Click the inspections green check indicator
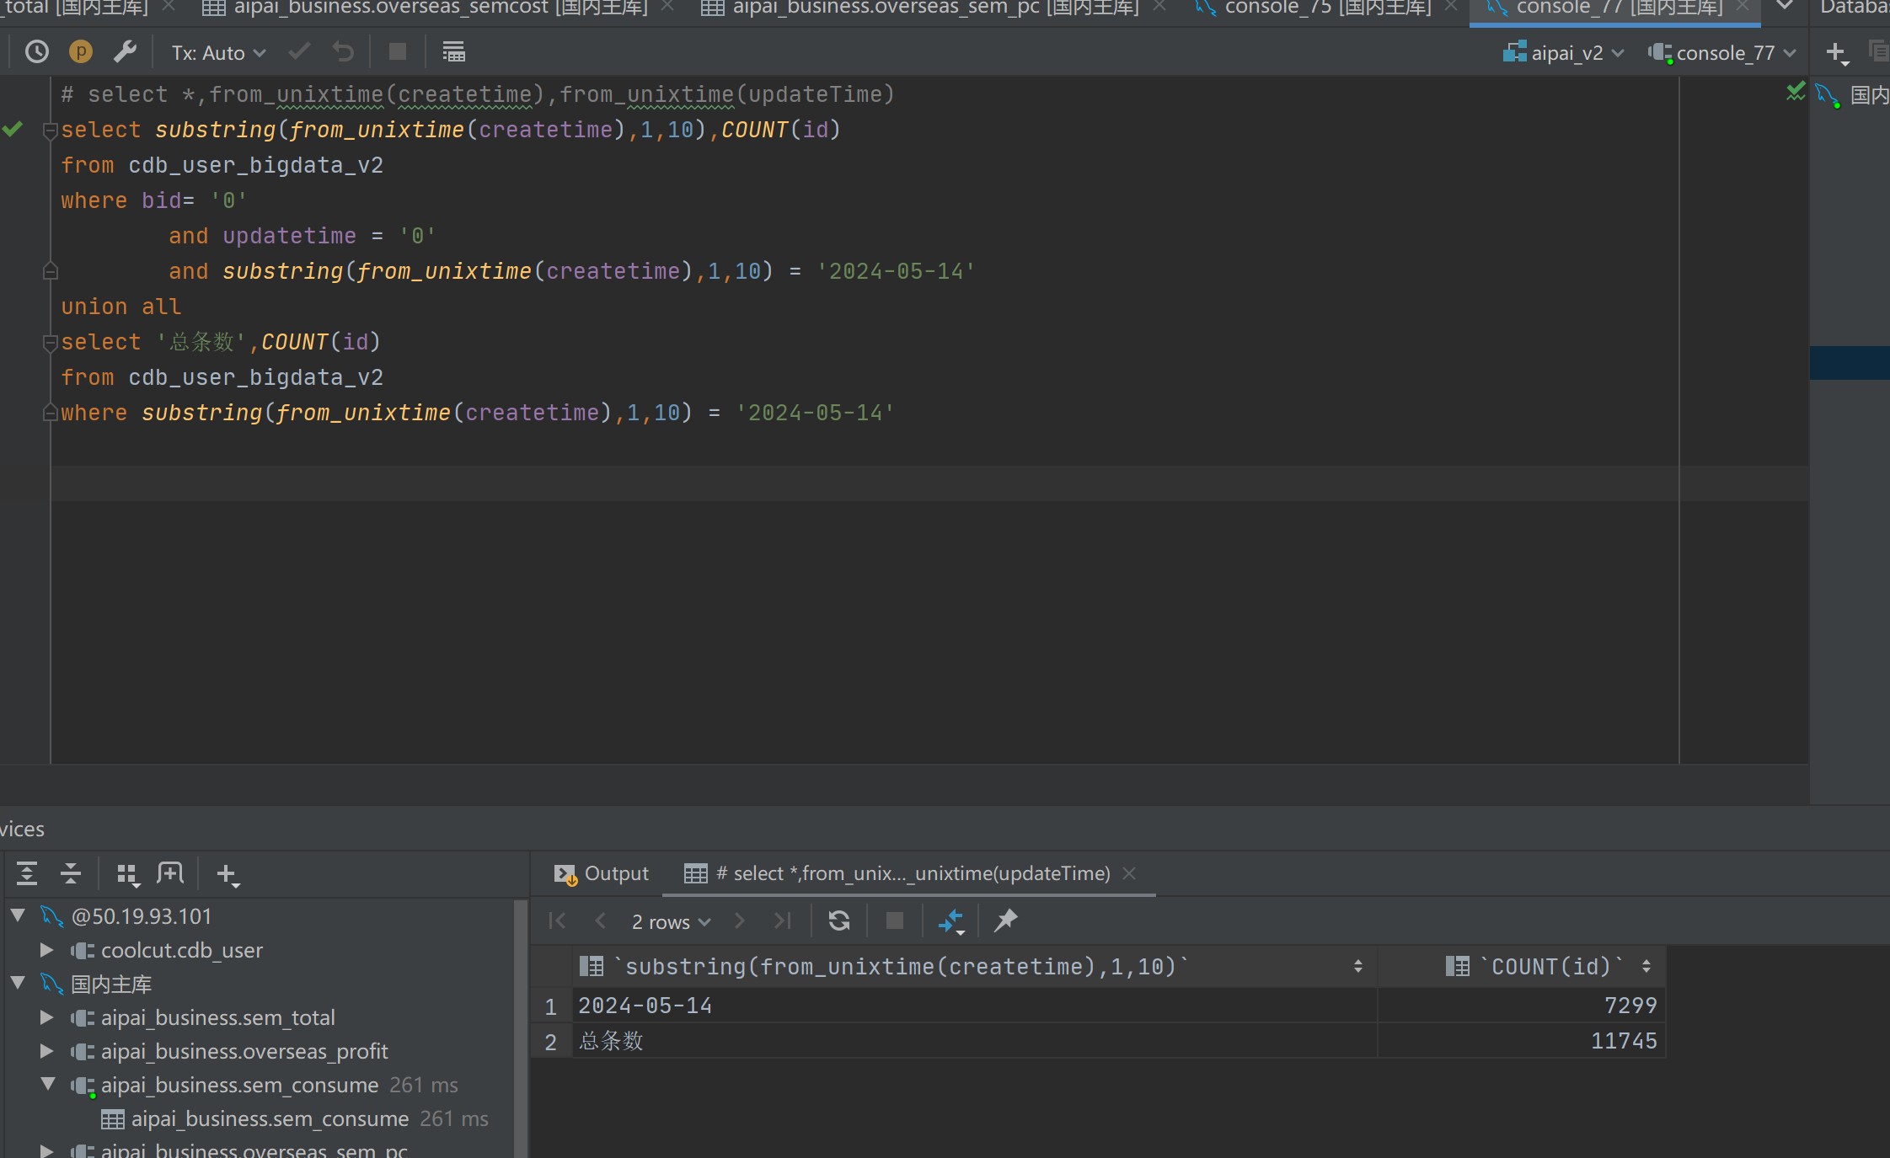 pyautogui.click(x=1796, y=92)
